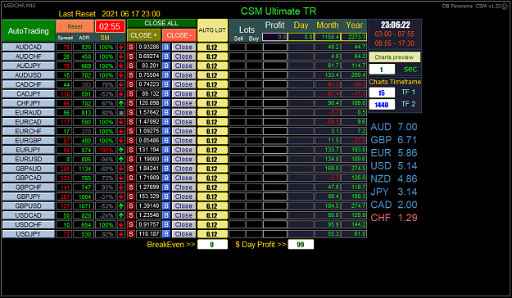Toggle Charts preview

coord(394,57)
